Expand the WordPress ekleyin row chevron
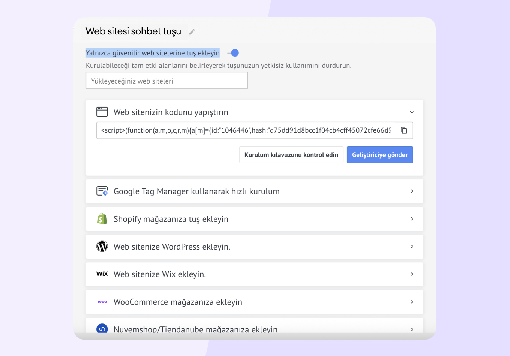The height and width of the screenshot is (356, 510). [x=412, y=247]
